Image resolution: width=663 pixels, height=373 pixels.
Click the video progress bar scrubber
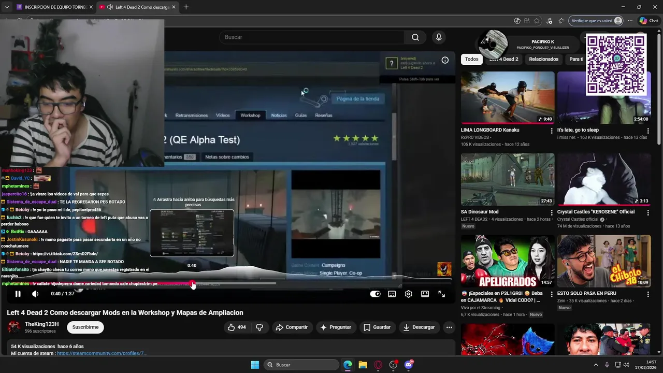pyautogui.click(x=193, y=283)
